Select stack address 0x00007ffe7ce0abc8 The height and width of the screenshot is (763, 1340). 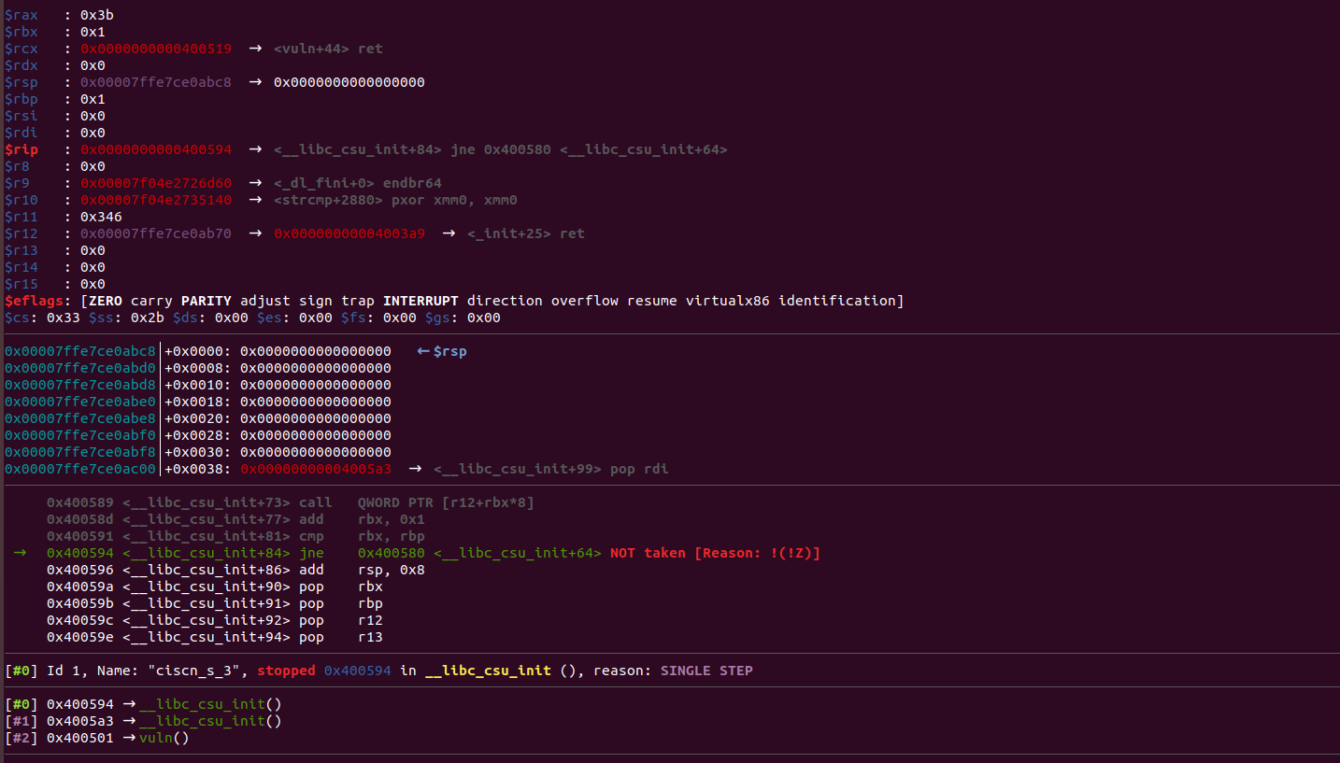(x=80, y=351)
